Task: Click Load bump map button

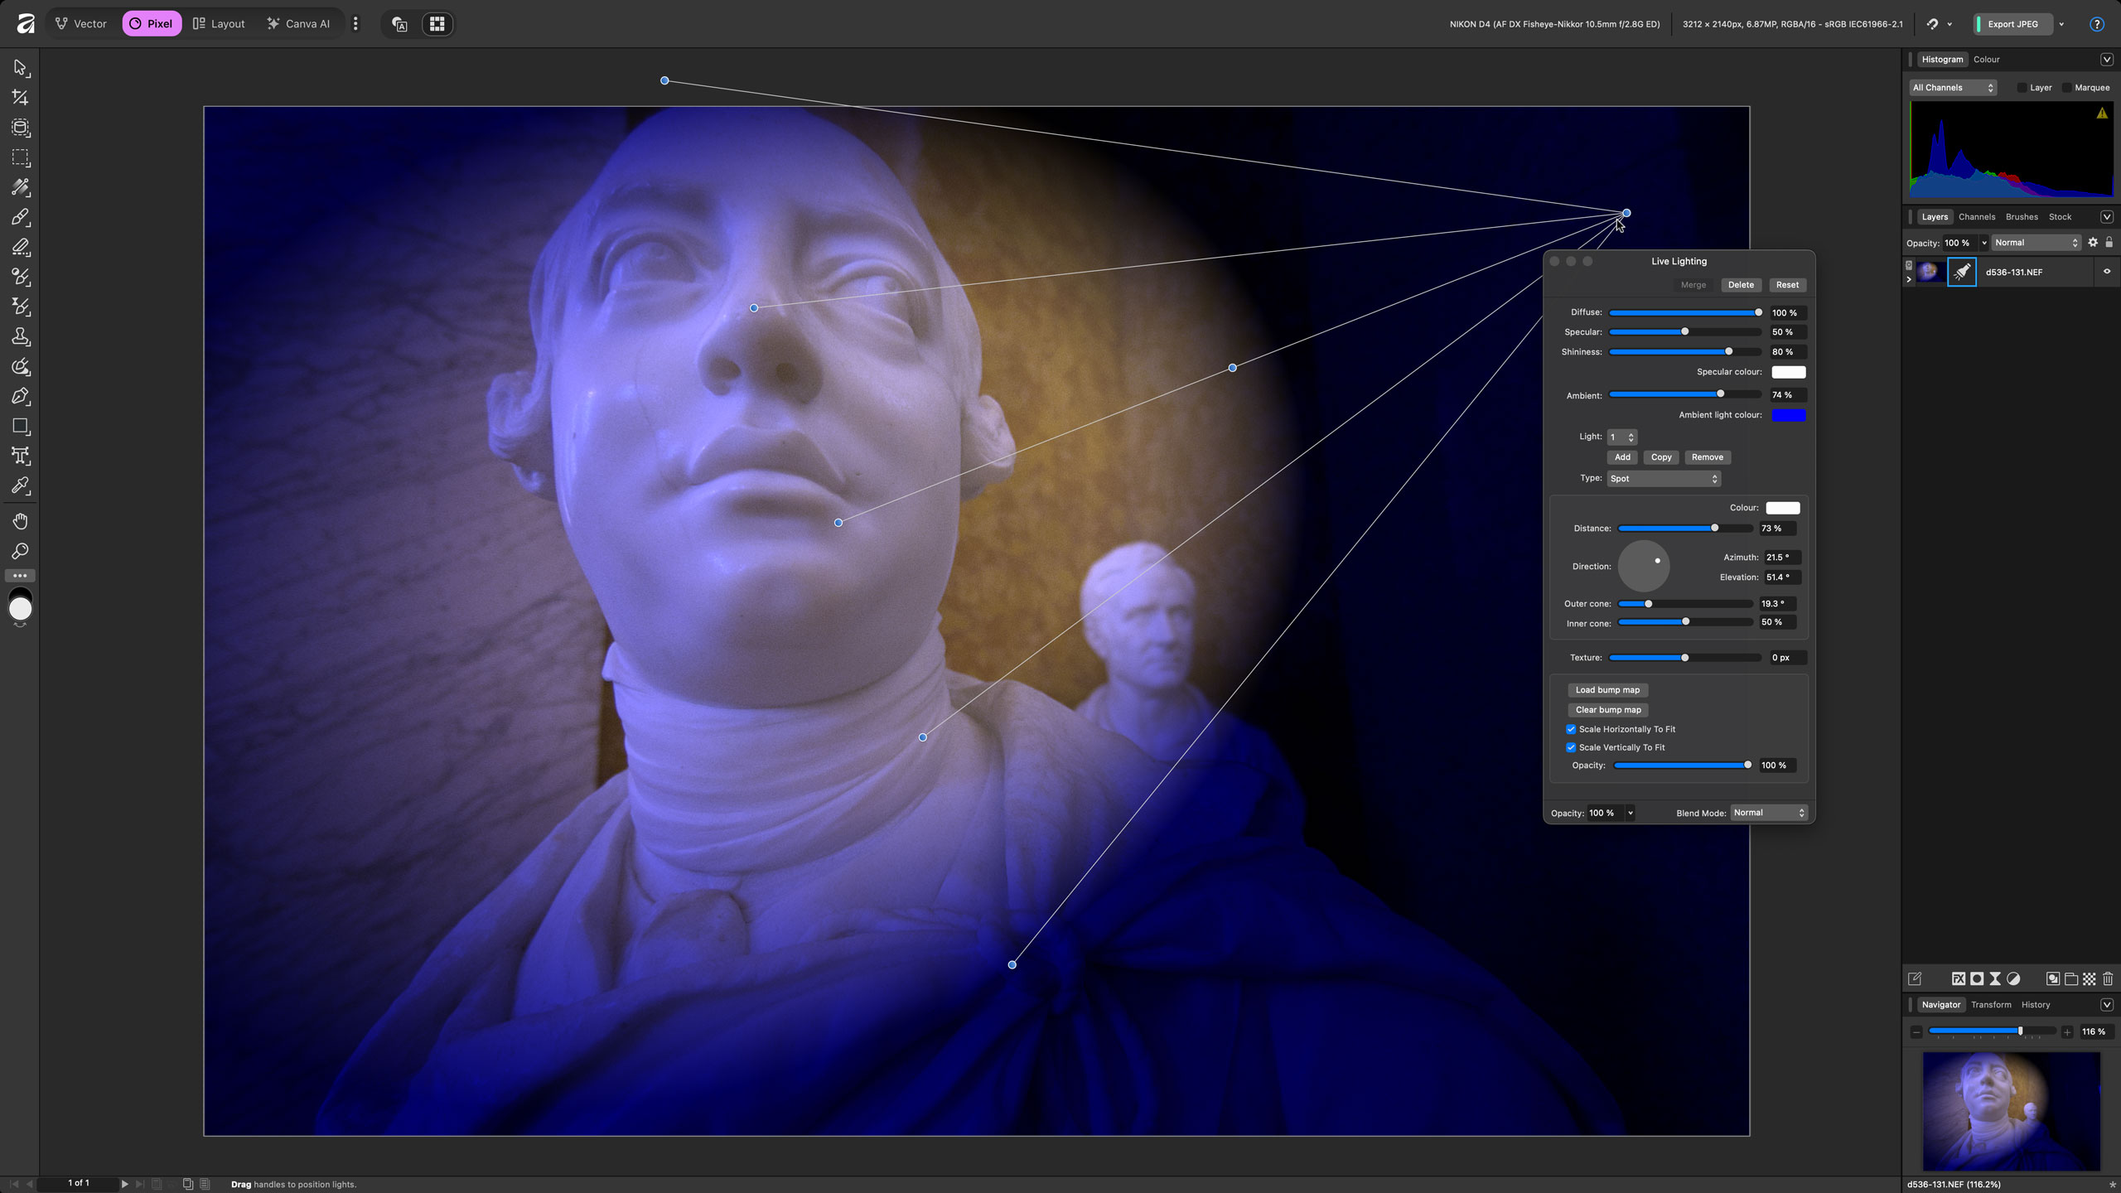Action: click(x=1607, y=690)
